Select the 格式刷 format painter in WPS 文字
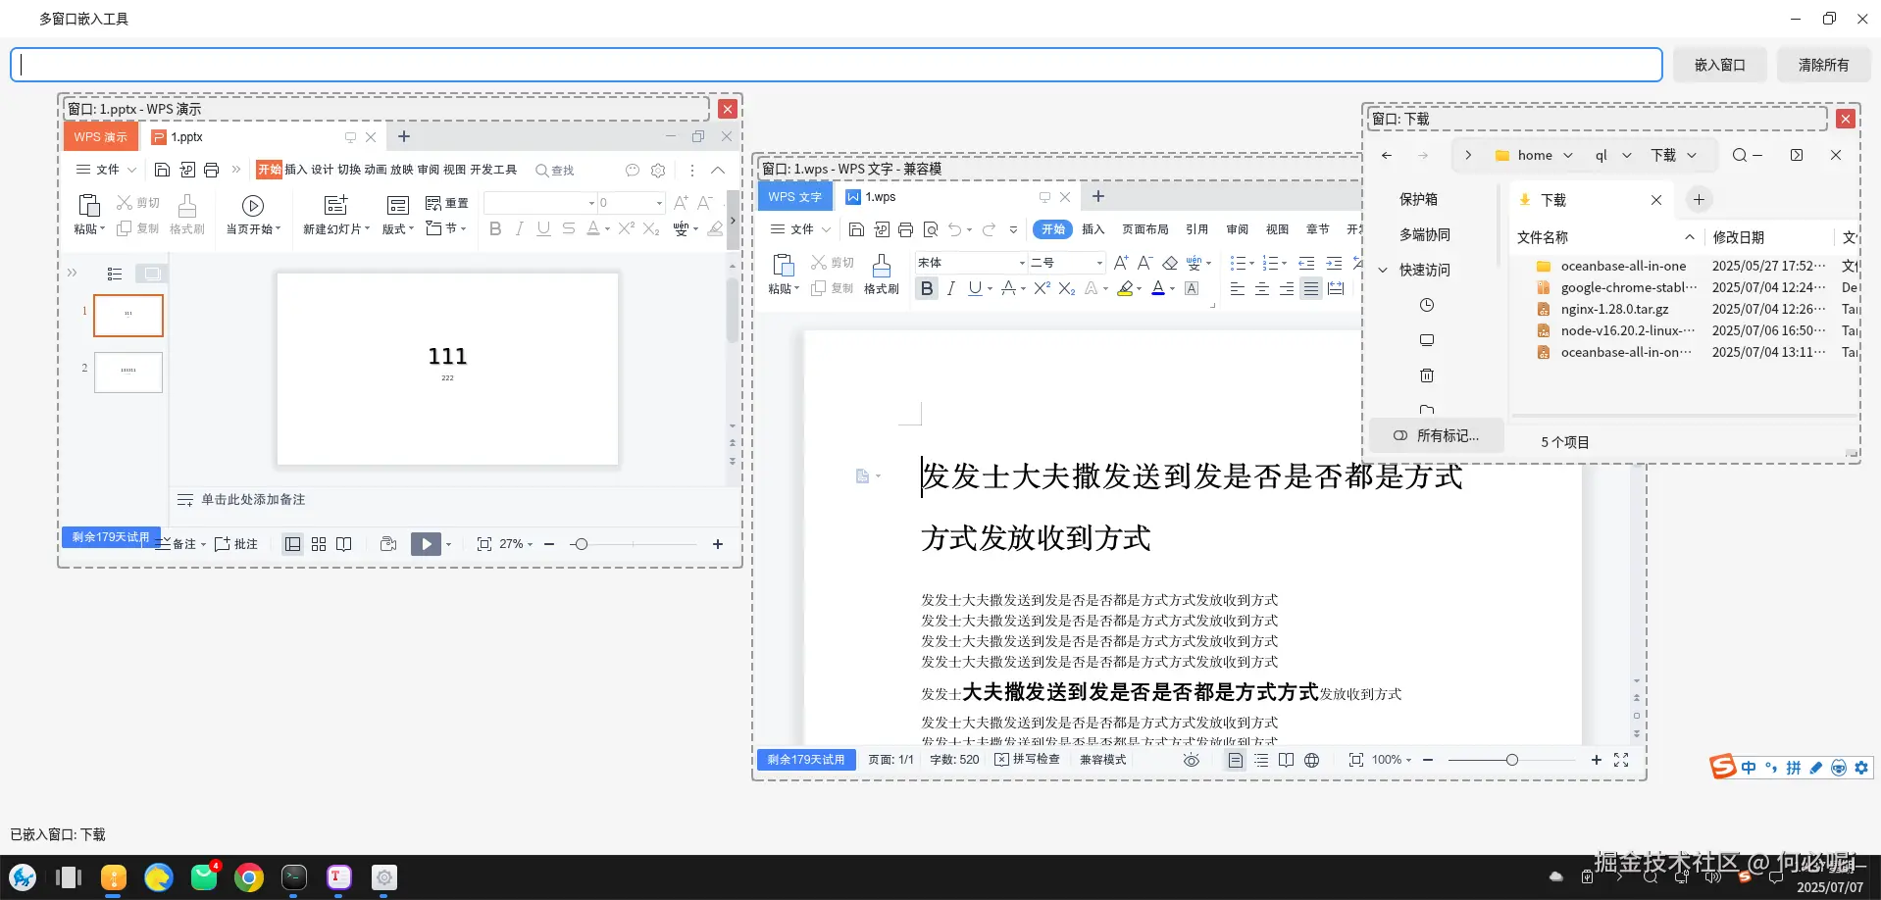The image size is (1881, 900). coord(880,275)
